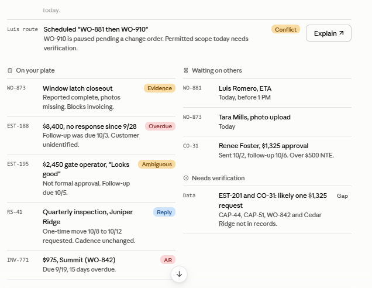Click the EST-195 ID label

[18, 164]
